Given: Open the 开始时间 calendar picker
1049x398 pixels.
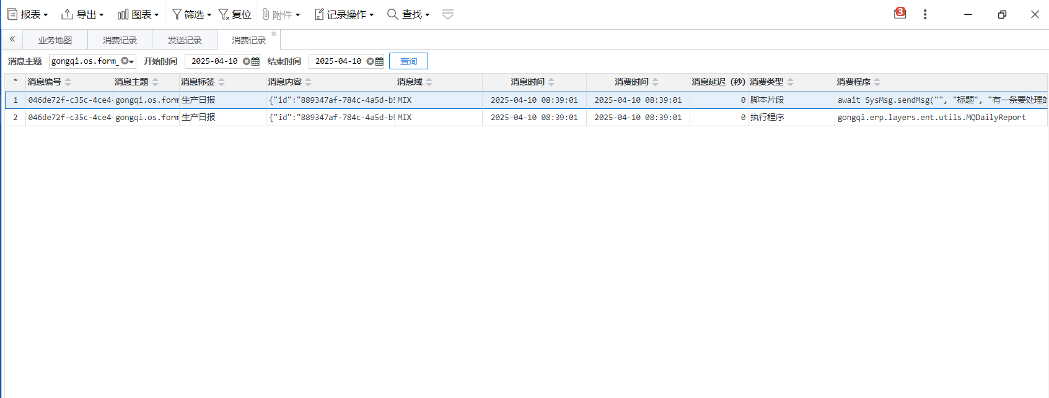Looking at the screenshot, I should [255, 61].
